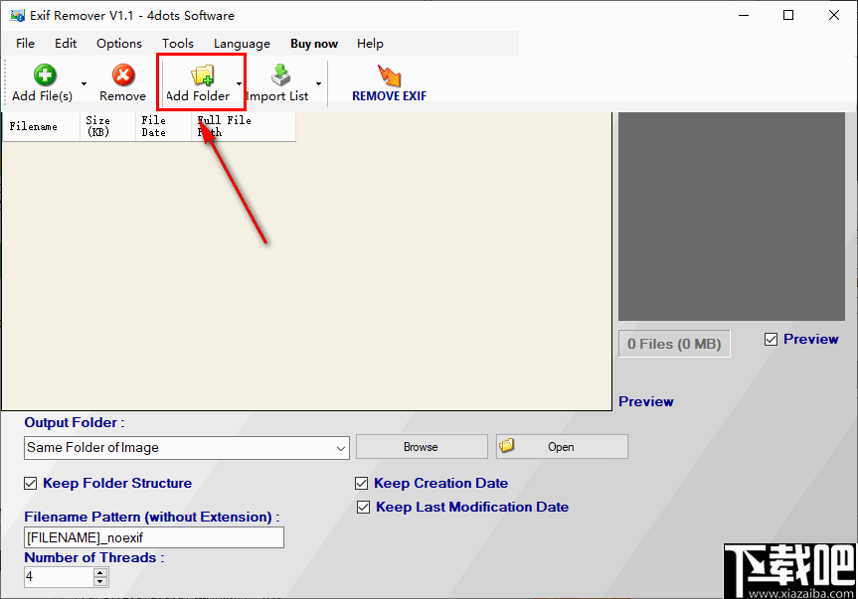Click the Buy now link
The image size is (858, 599).
click(313, 43)
